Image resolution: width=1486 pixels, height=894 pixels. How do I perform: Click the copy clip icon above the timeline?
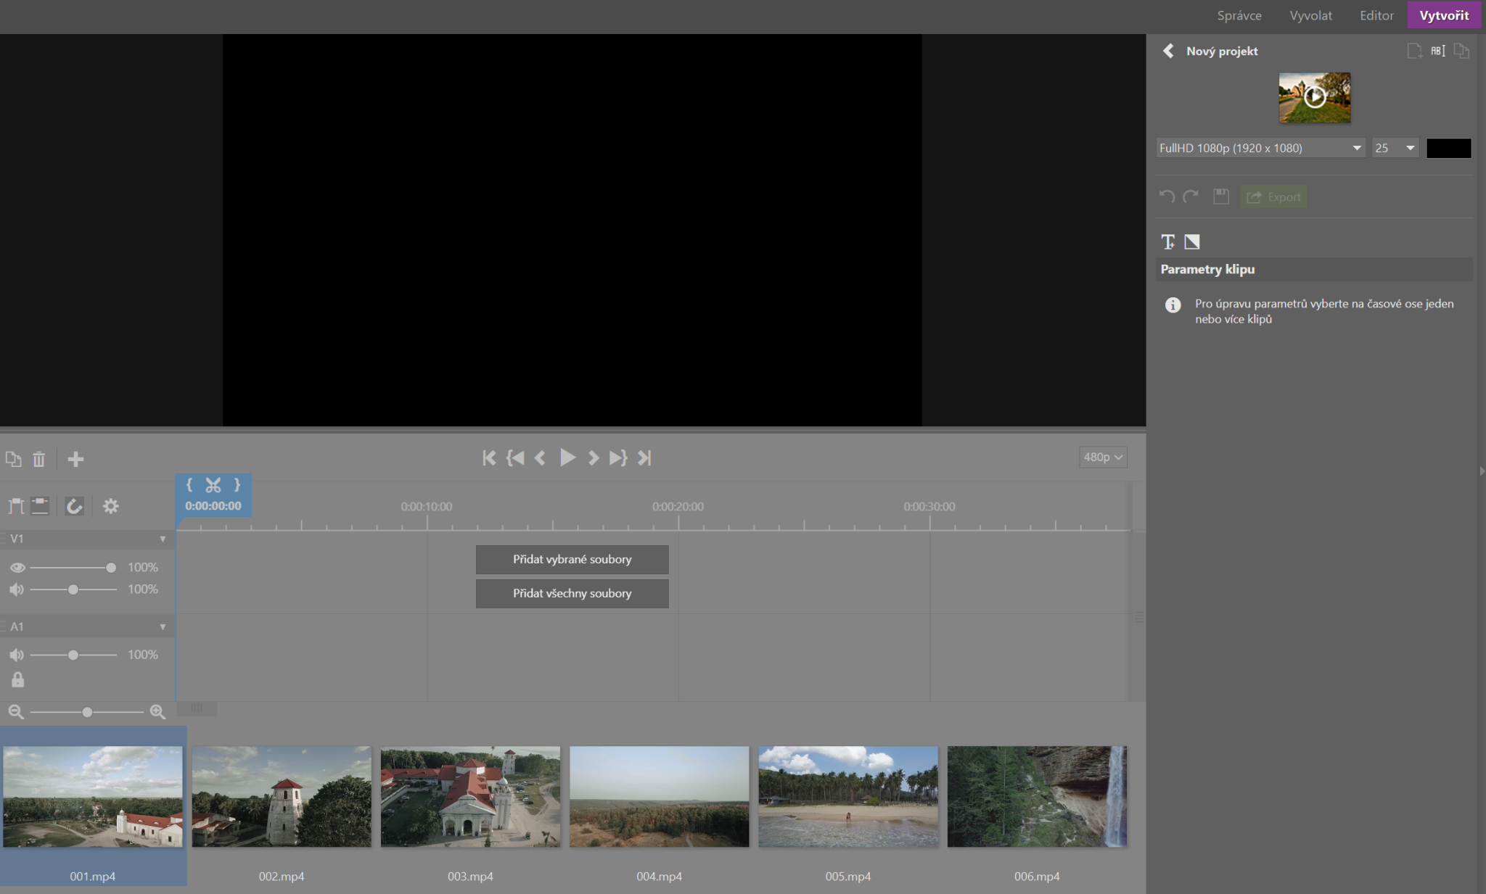coord(14,459)
